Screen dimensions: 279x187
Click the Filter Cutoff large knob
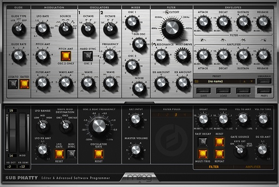coord(172,28)
